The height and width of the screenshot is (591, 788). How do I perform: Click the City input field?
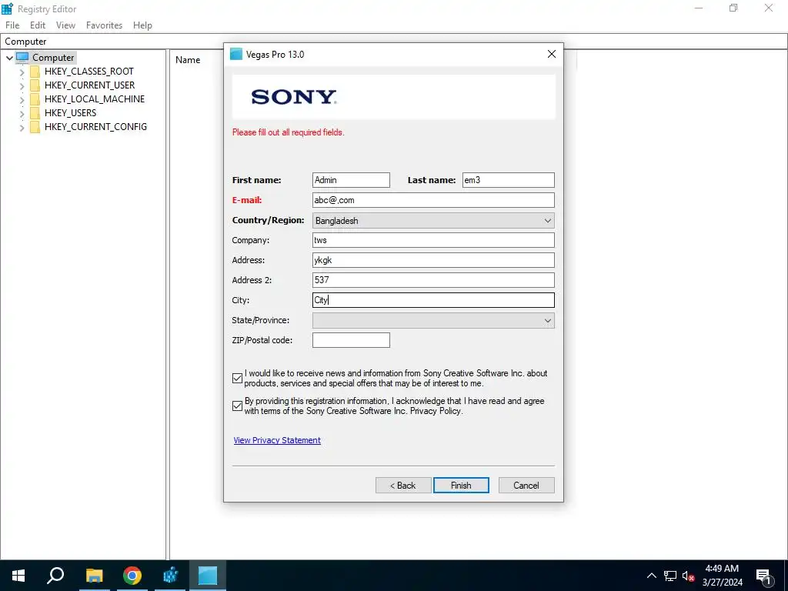point(433,300)
